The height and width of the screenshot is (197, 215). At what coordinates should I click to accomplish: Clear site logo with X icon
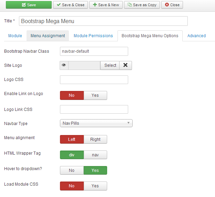[x=125, y=65]
